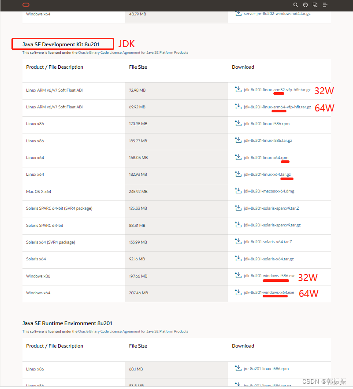
Task: Open Oracle Binary Code License link under JDK heading
Action: pyautogui.click(x=133, y=52)
